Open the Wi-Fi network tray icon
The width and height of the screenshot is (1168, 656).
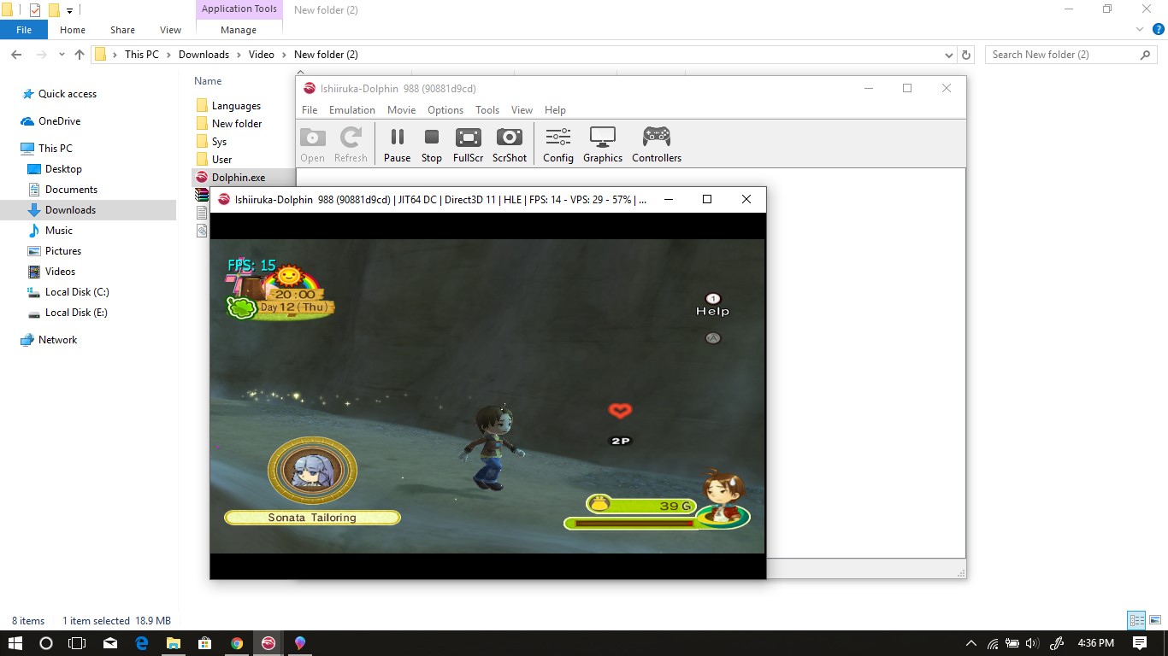tap(993, 643)
